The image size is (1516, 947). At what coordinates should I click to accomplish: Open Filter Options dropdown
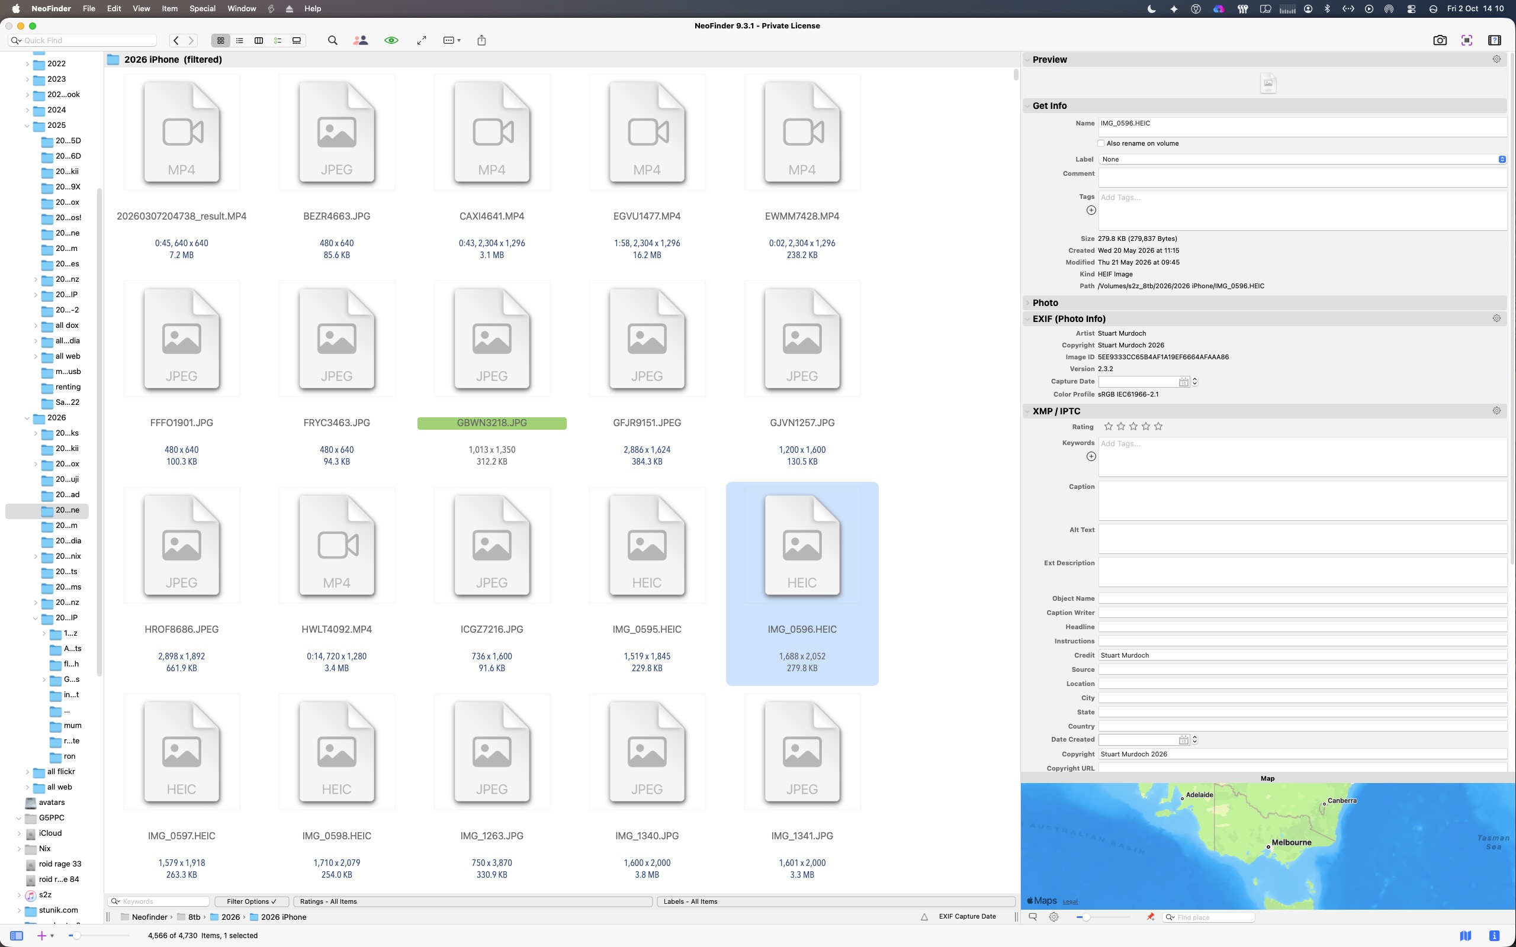point(251,901)
